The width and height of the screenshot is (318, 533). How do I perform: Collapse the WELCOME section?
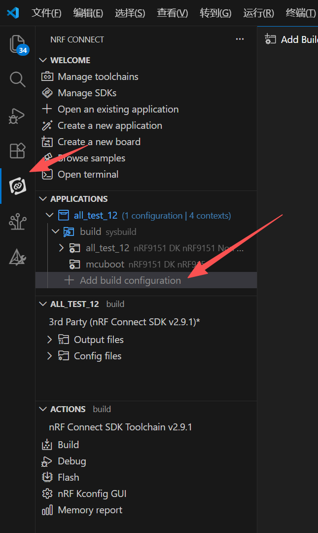click(43, 60)
